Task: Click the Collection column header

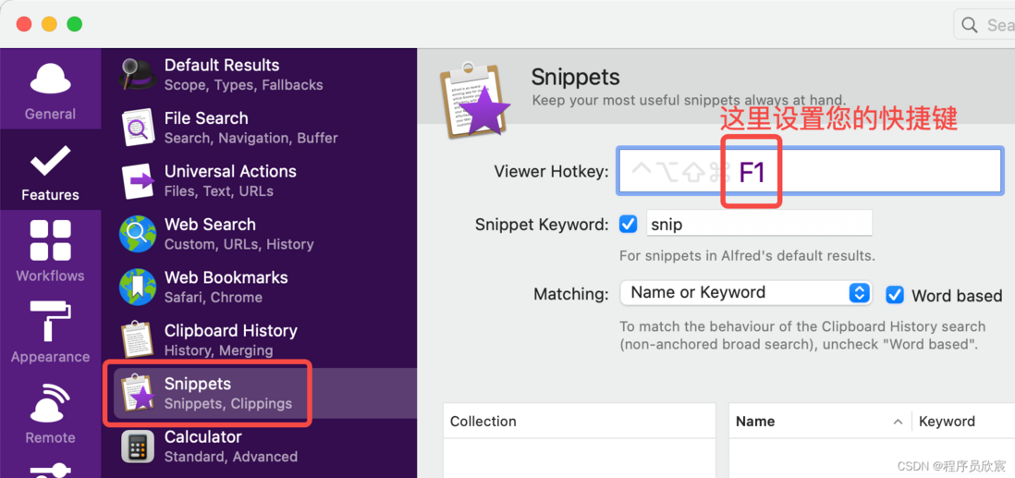Action: (x=580, y=421)
